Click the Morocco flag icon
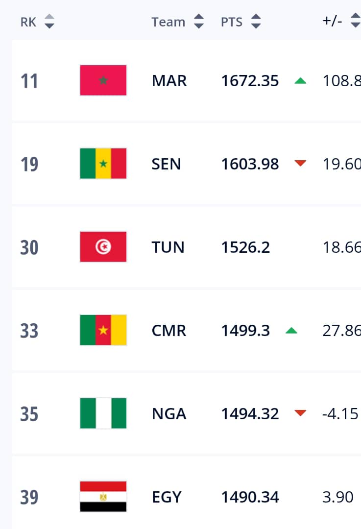This screenshot has width=361, height=529. [x=103, y=80]
